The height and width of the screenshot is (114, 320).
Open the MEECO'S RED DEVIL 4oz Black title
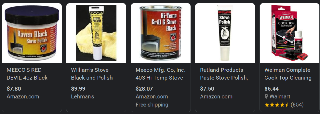coord(27,74)
